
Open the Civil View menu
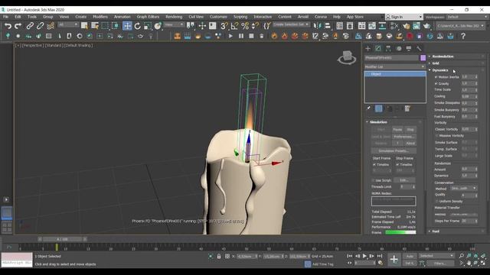(x=196, y=17)
